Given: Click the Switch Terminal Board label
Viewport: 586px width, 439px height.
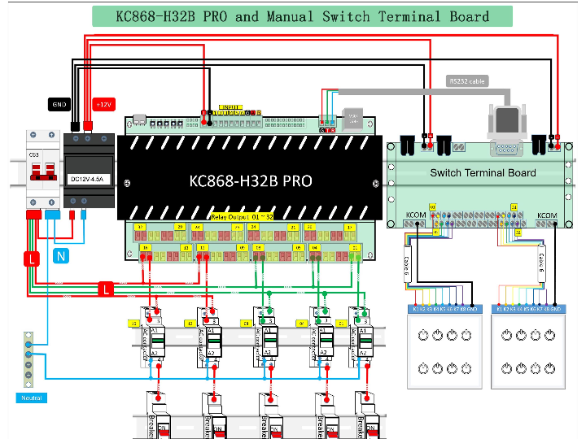Looking at the screenshot, I should [483, 173].
